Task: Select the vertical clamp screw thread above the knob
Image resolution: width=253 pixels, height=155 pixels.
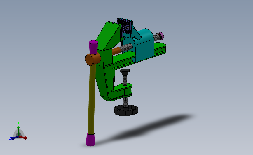Action: tap(125, 101)
